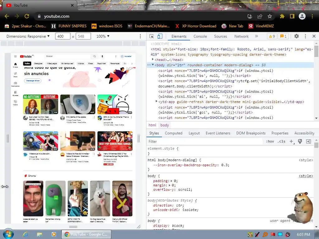The image size is (319, 239).
Task: Open Dimensions: Responsive dropdown
Action: coord(28,36)
